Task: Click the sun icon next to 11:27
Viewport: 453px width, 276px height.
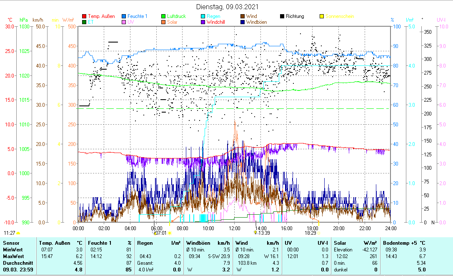Action: [18, 233]
